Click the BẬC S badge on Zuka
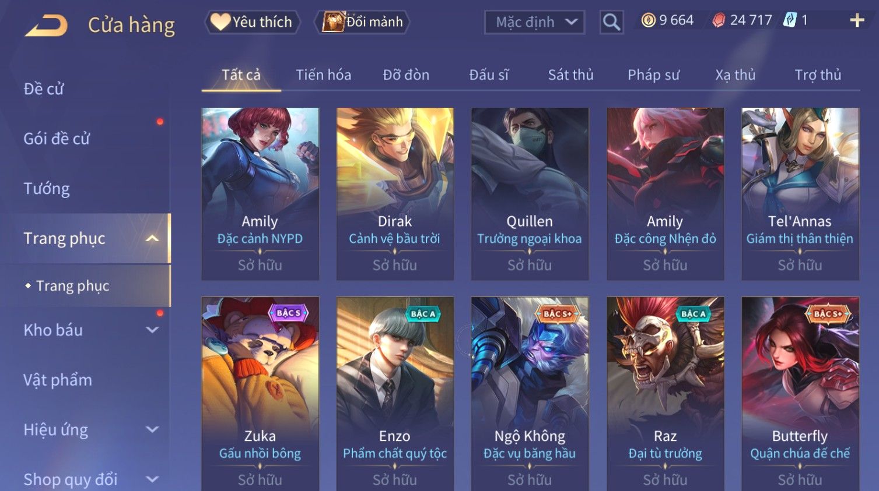879x491 pixels. 288,313
